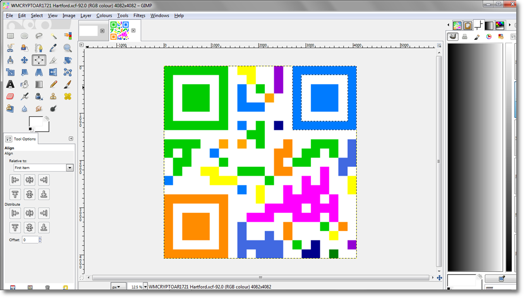Viewport: 524px width, 298px height.
Task: Select the Free Select lasso tool
Action: click(x=39, y=36)
